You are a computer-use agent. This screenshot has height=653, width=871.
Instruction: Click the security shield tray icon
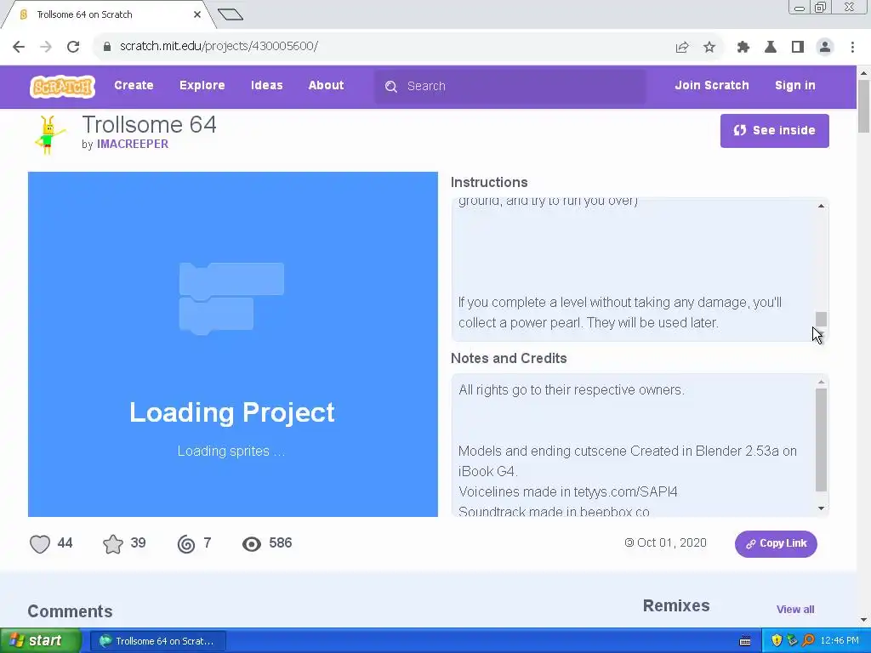[x=777, y=641]
